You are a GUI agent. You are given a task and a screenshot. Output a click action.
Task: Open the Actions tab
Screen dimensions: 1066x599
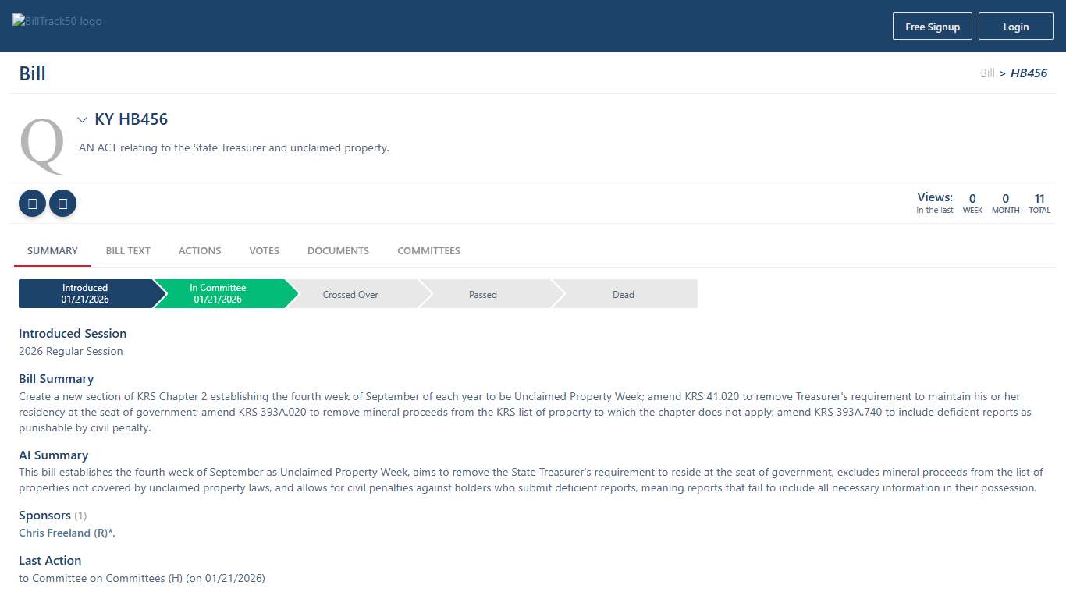pyautogui.click(x=200, y=251)
